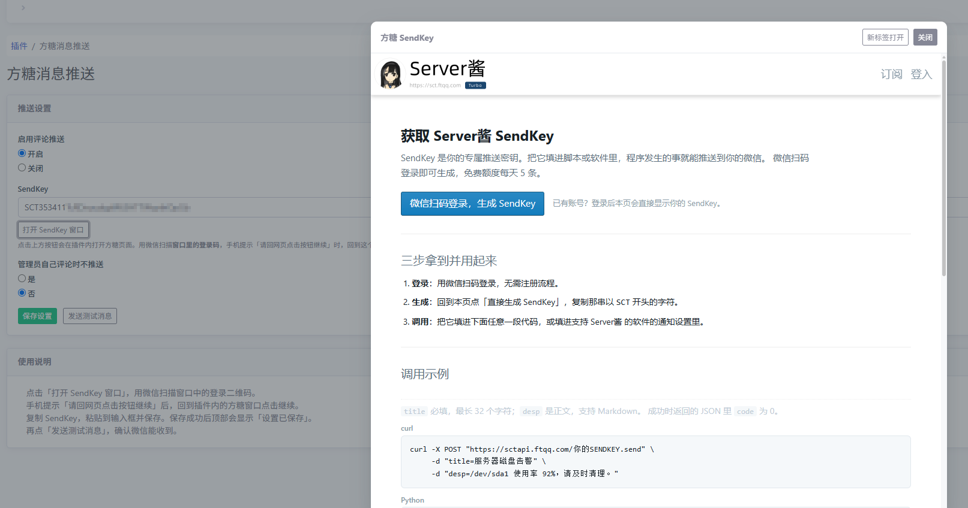Open the SendKey window button
The image size is (968, 508).
53,229
